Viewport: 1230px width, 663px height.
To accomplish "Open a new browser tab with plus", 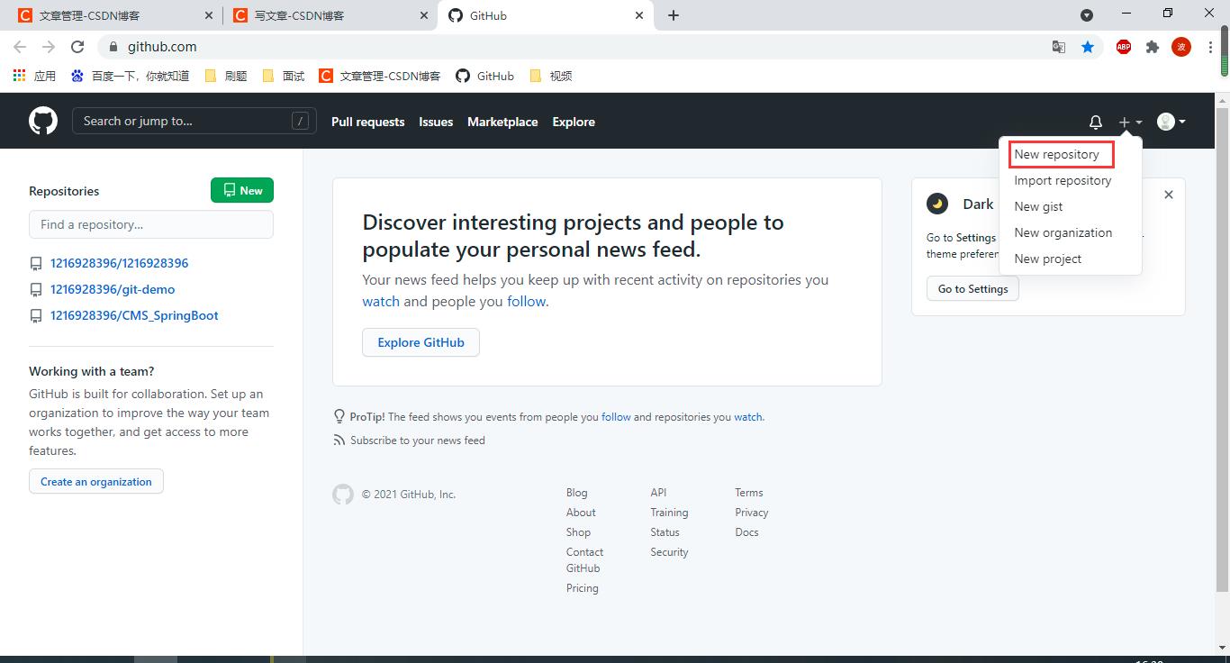I will [674, 15].
